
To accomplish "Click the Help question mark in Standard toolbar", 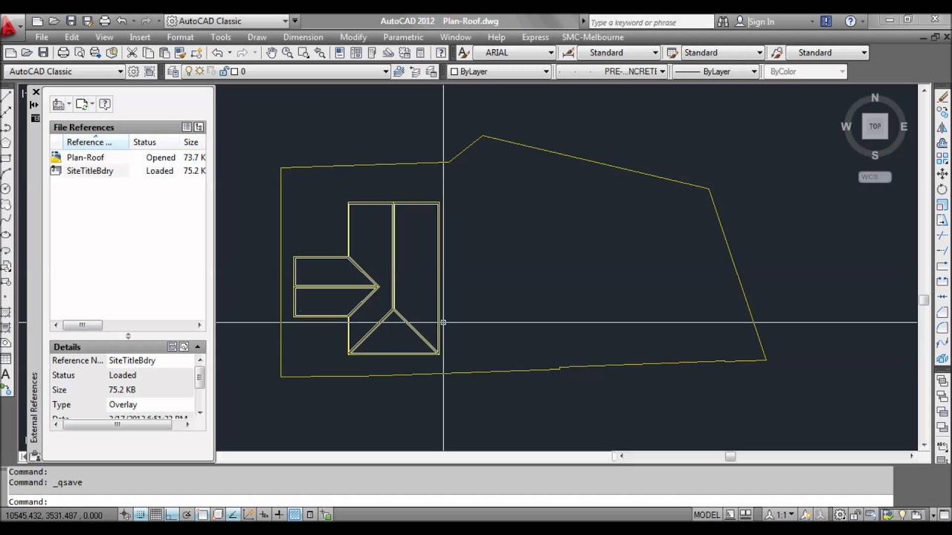I will click(x=441, y=53).
